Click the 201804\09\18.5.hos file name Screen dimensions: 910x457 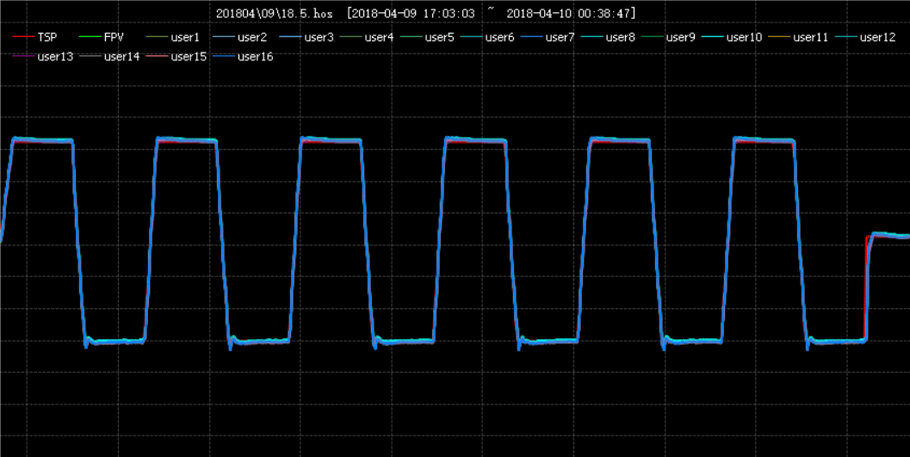[275, 13]
